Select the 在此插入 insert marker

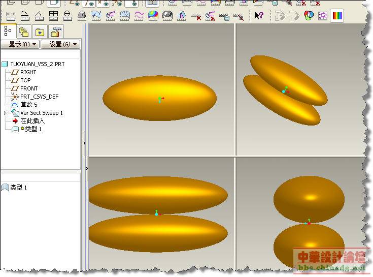[32, 121]
